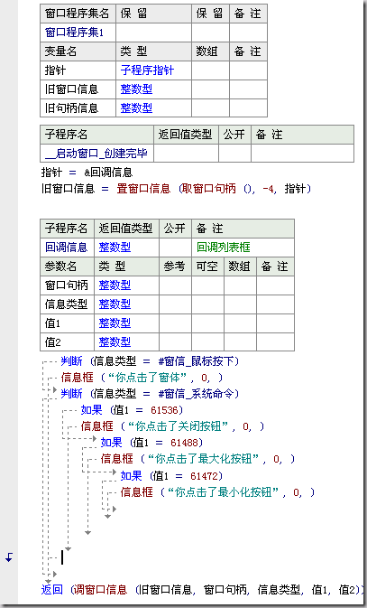Select parameter name 值1 in parameter table
The height and width of the screenshot is (608, 367).
pos(52,323)
